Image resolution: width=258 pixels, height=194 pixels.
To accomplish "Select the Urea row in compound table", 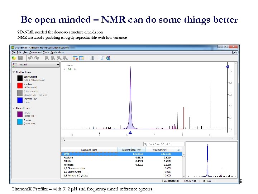I will 122,154.
